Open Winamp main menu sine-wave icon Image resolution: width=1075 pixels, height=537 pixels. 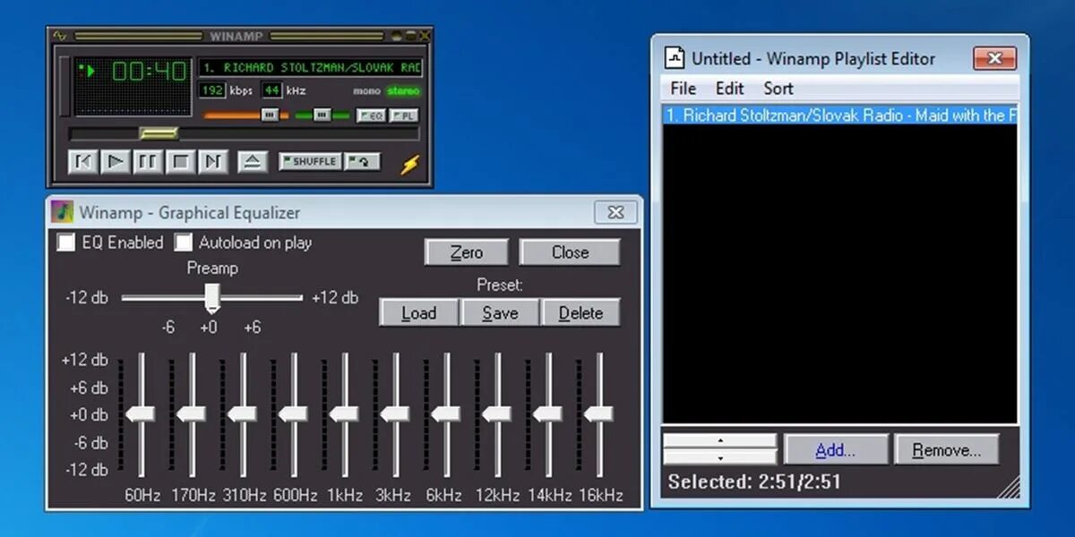tap(60, 36)
